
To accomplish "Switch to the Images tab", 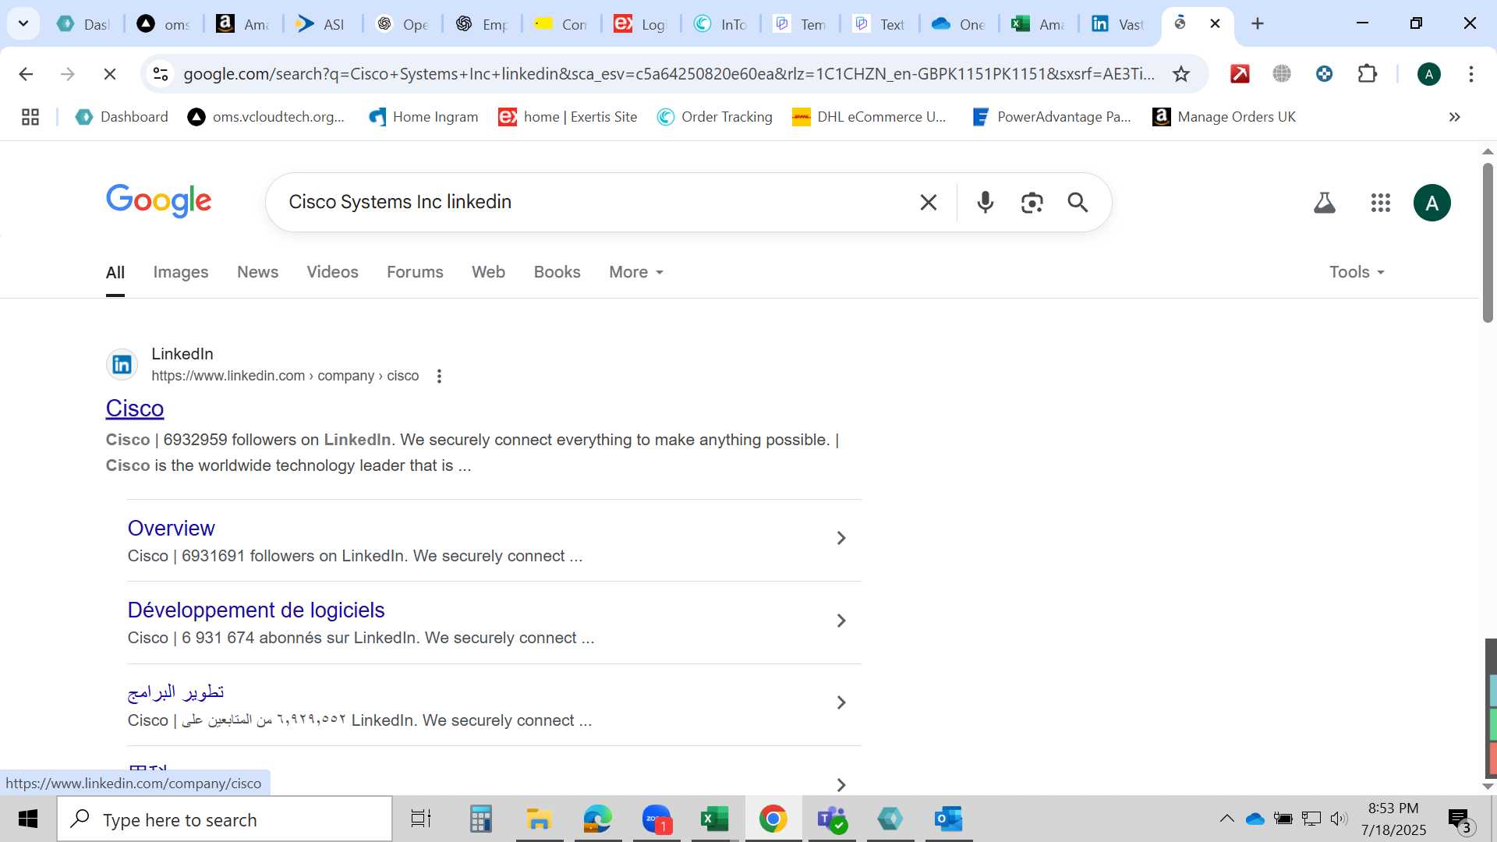I will click(181, 272).
